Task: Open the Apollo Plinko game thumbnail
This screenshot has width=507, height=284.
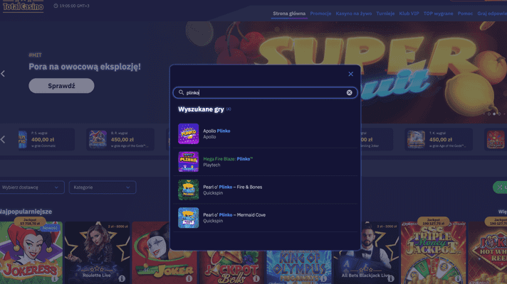Action: 189,133
